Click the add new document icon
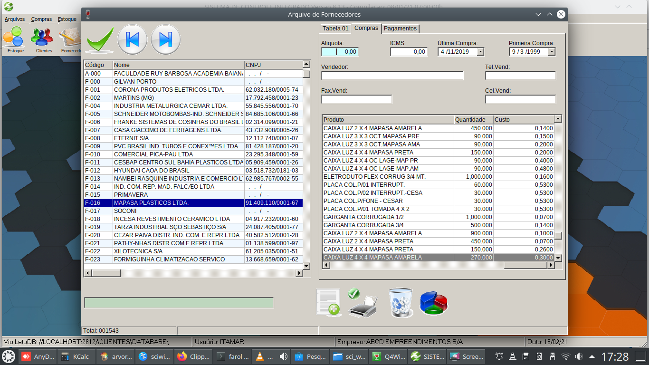Screen dimensions: 649x365 pos(328,302)
